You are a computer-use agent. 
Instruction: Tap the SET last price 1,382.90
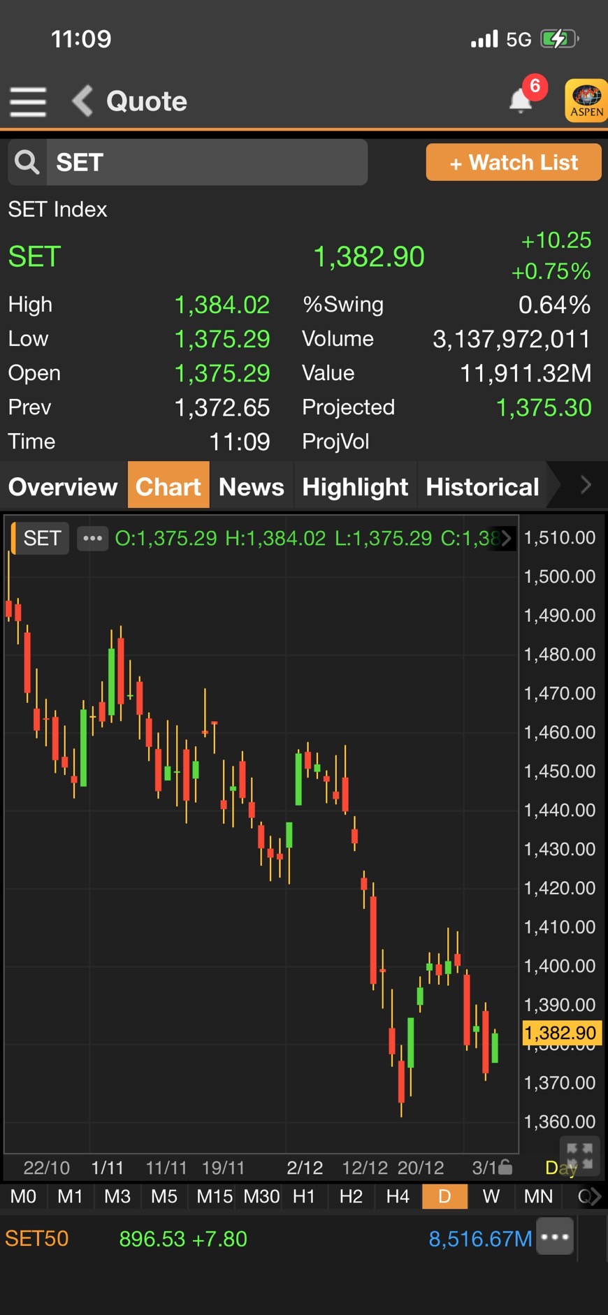(x=368, y=256)
